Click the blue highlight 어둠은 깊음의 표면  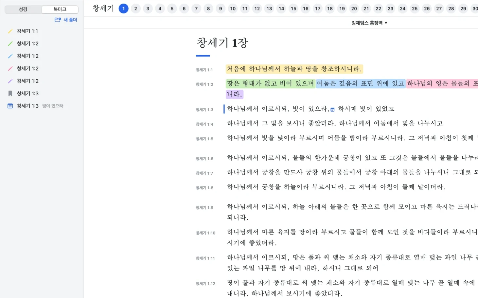tap(361, 84)
